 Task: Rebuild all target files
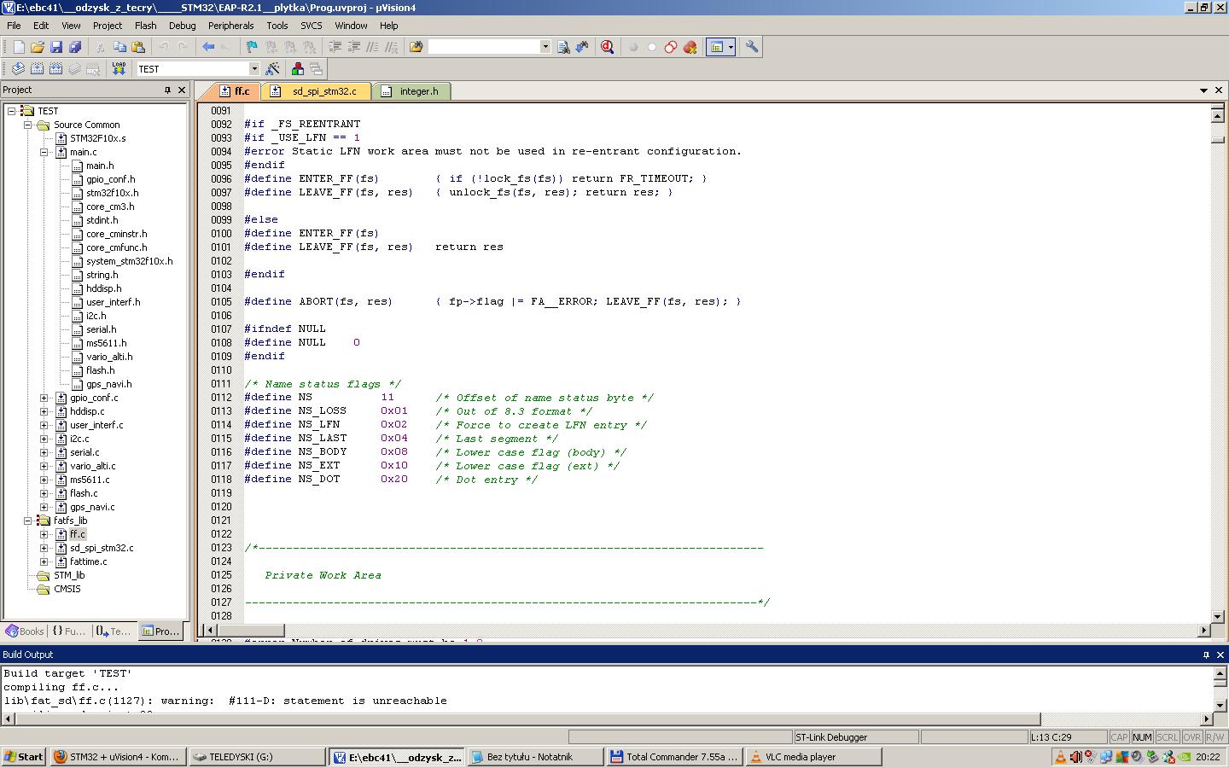coord(56,69)
